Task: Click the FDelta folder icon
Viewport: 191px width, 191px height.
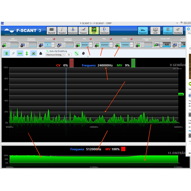Action: tap(118, 45)
